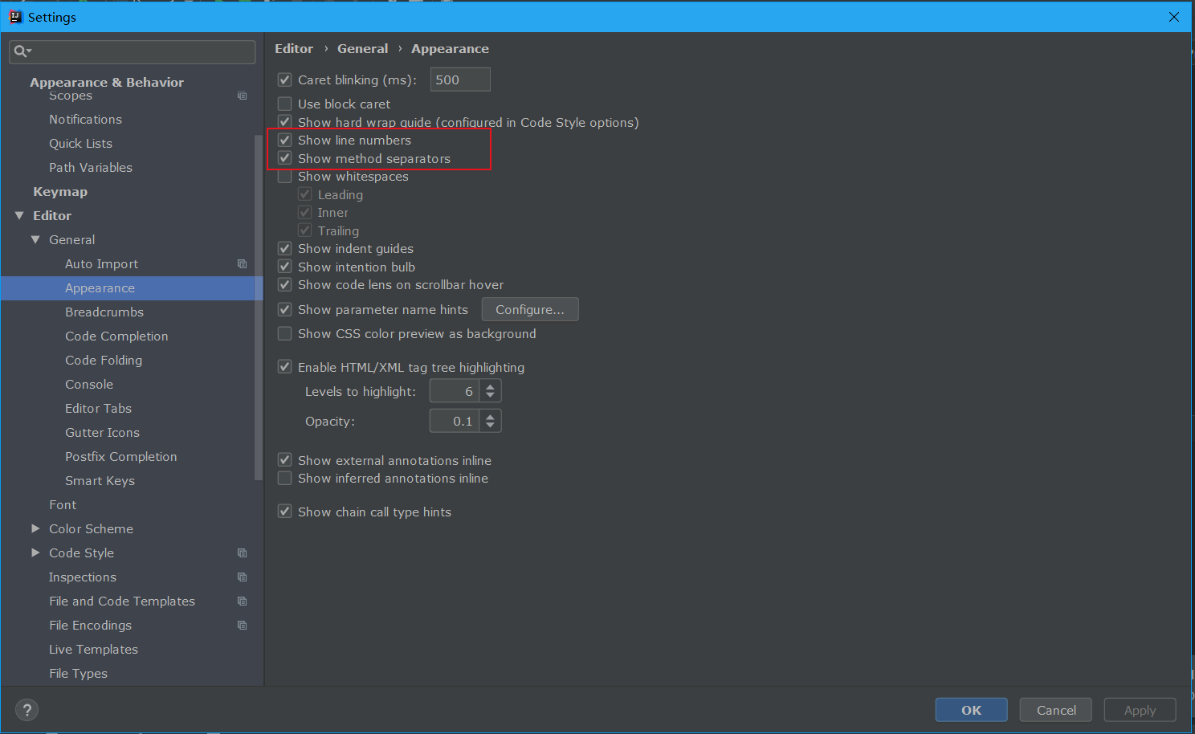Confirm settings with OK button
The width and height of the screenshot is (1195, 734).
(971, 710)
